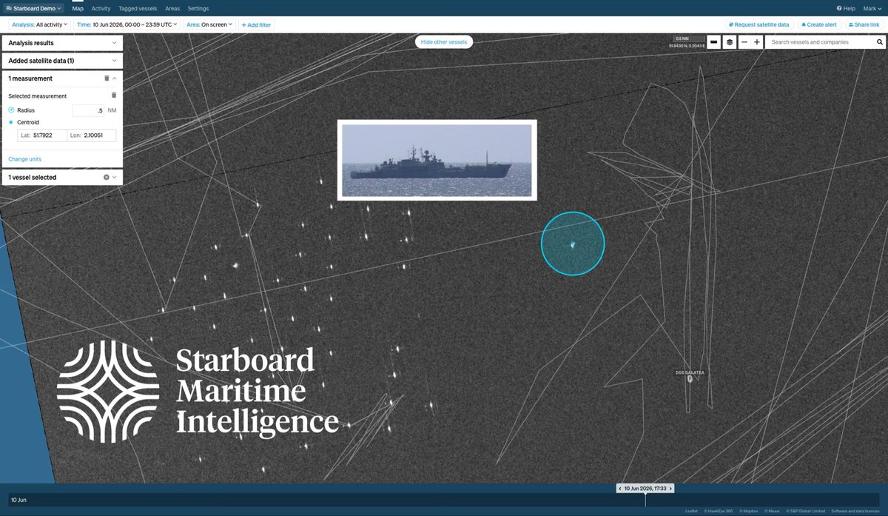Click Hide other vessels button
888x516 pixels.
click(444, 42)
